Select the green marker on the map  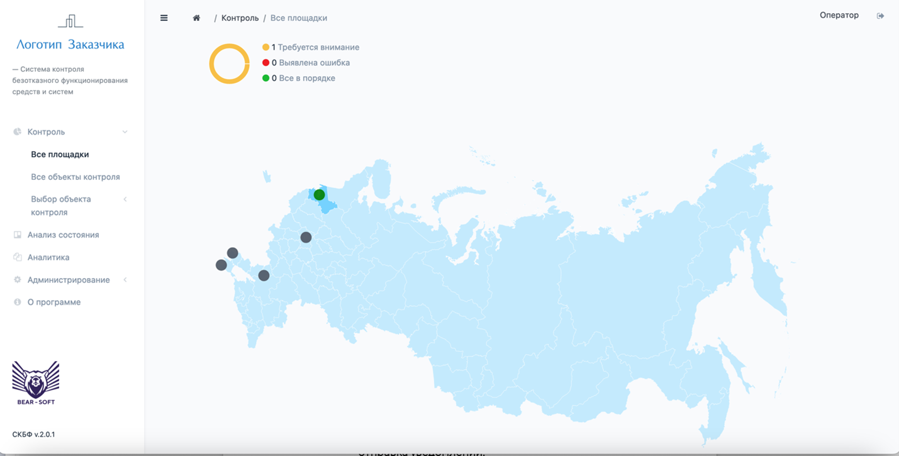click(x=319, y=194)
